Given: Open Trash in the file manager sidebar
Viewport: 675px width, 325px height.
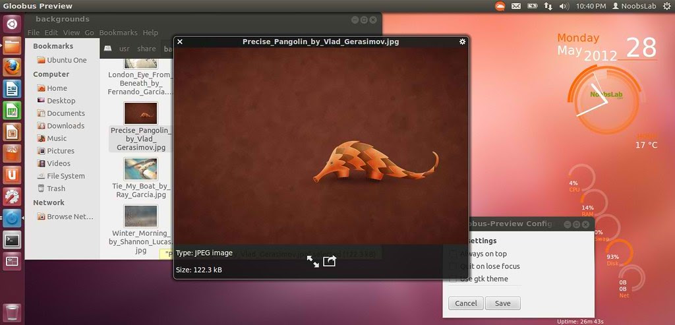Looking at the screenshot, I should click(51, 188).
